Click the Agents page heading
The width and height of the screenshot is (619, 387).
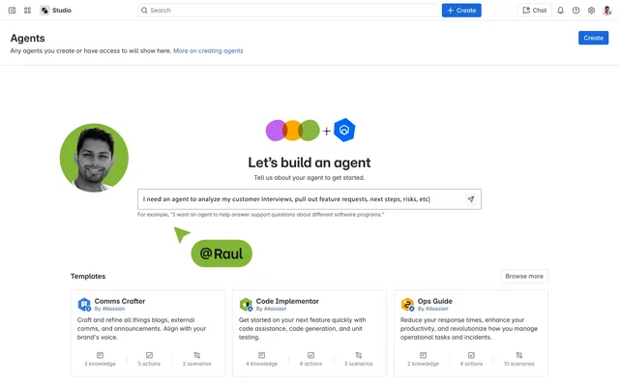[28, 38]
